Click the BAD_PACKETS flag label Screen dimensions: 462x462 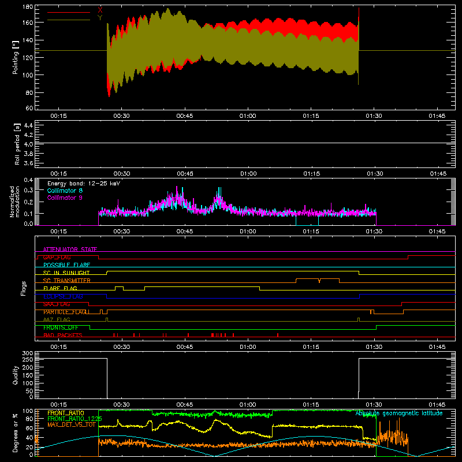63,335
